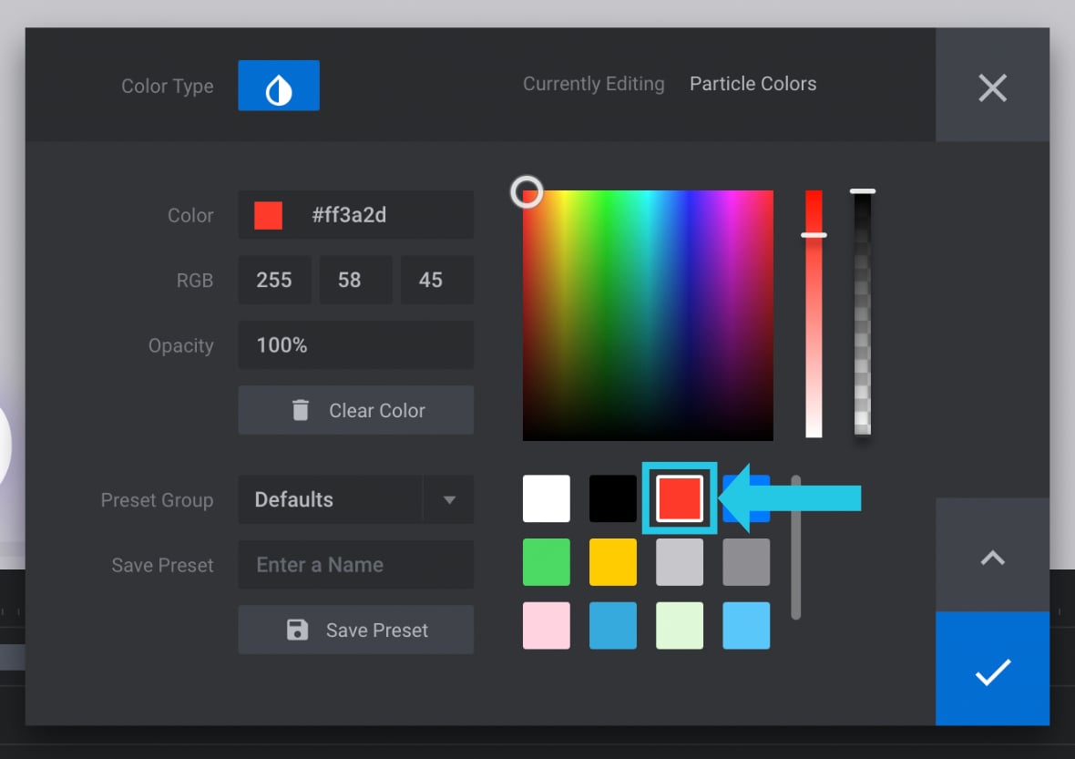The height and width of the screenshot is (759, 1075).
Task: Close the color picker dialog
Action: [992, 85]
